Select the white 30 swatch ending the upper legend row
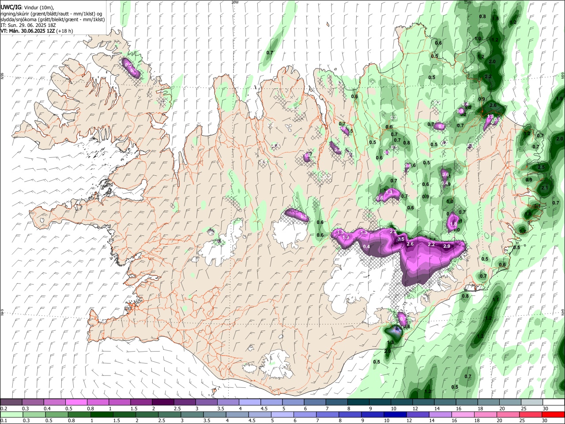565x424 pixels. pos(553,402)
